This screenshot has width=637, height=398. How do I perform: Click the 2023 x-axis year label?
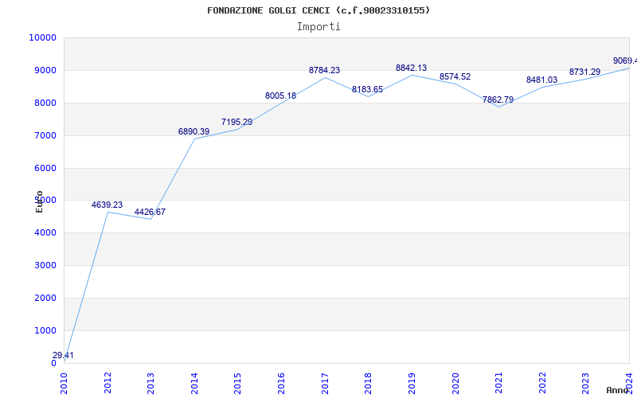(x=586, y=384)
